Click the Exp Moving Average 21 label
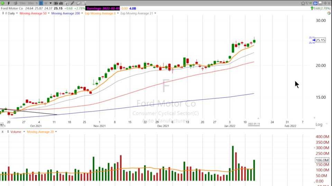 [137, 13]
